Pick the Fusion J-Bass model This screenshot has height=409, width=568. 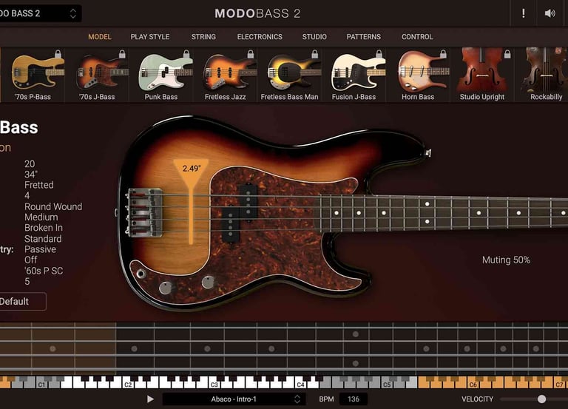[354, 75]
